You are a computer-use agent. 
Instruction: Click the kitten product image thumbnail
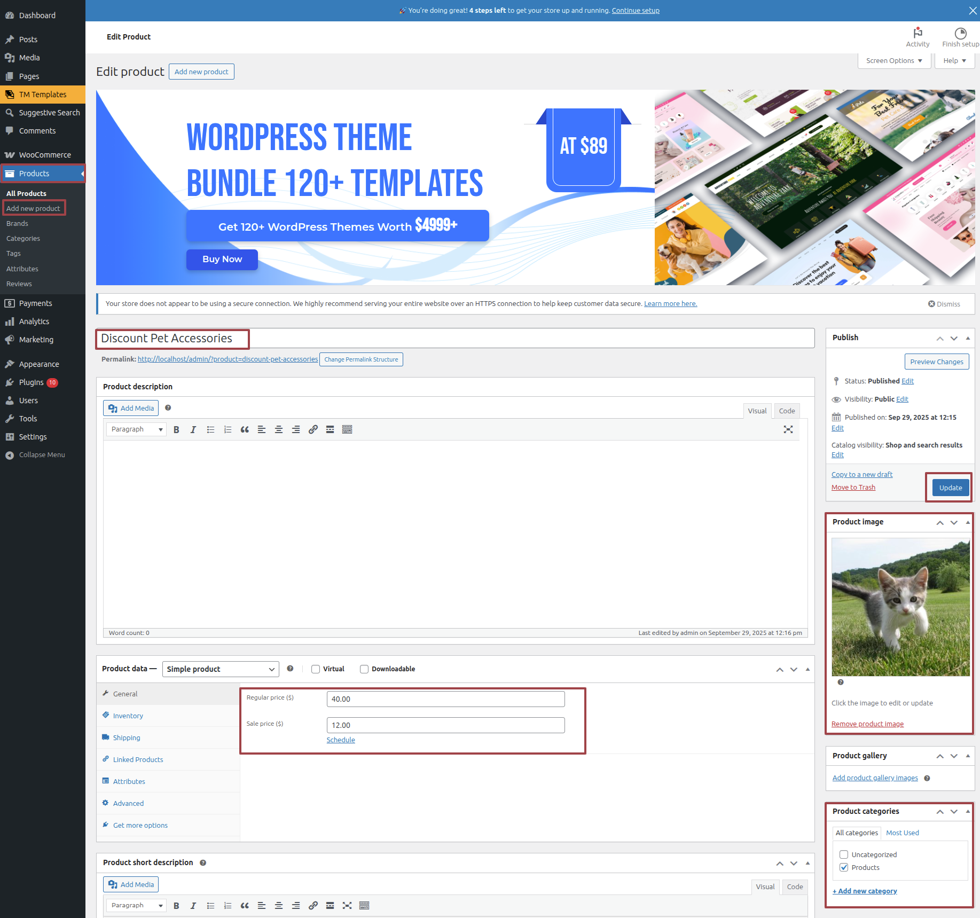coord(900,607)
